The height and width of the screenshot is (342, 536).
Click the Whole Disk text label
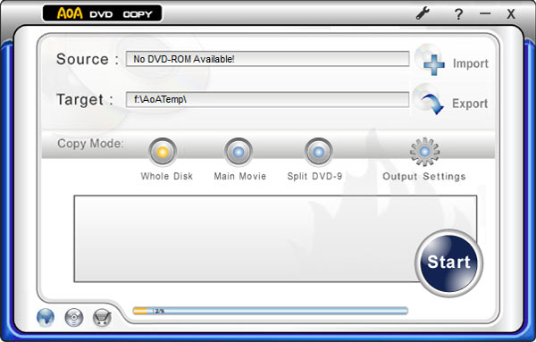(167, 176)
